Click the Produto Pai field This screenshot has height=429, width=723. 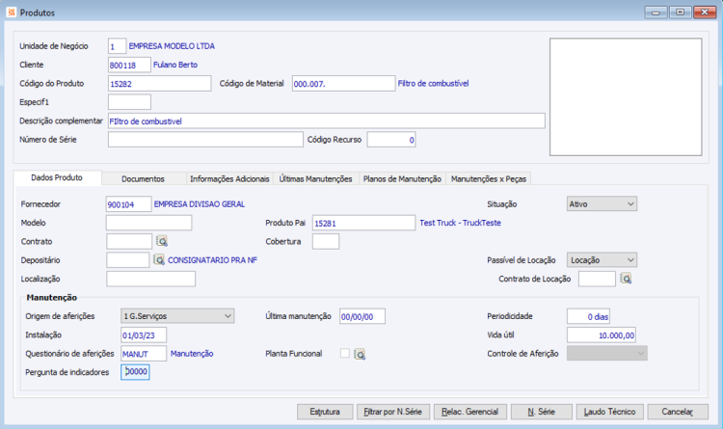pyautogui.click(x=363, y=223)
